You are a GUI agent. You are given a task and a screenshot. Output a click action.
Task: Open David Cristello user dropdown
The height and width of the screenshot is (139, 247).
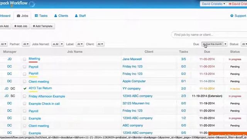213,4
